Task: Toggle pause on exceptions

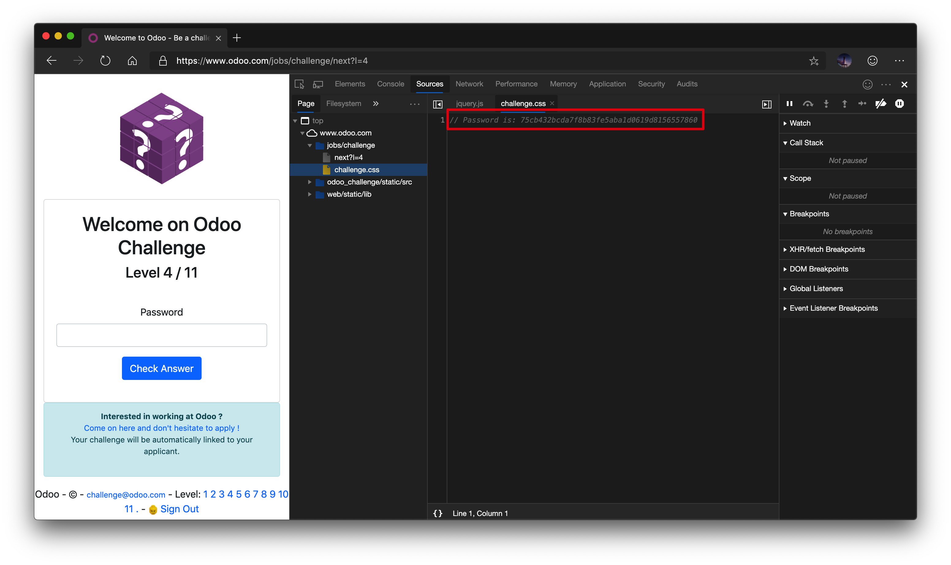Action: click(899, 104)
